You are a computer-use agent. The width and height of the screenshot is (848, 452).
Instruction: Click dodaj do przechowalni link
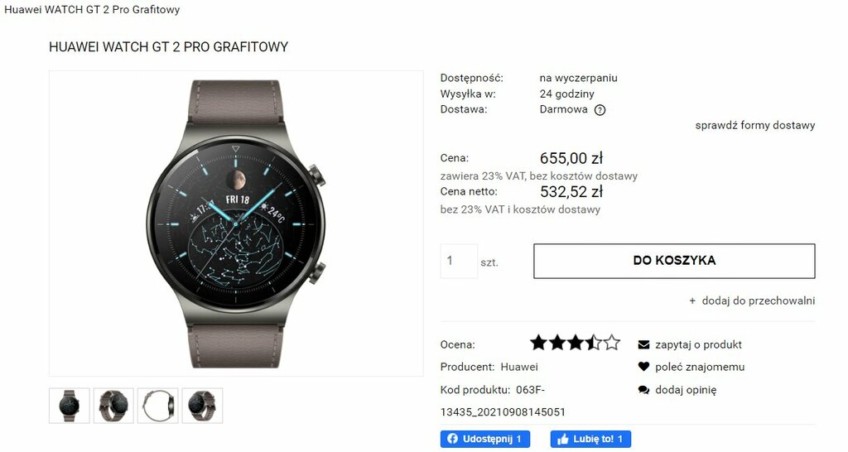click(x=759, y=301)
